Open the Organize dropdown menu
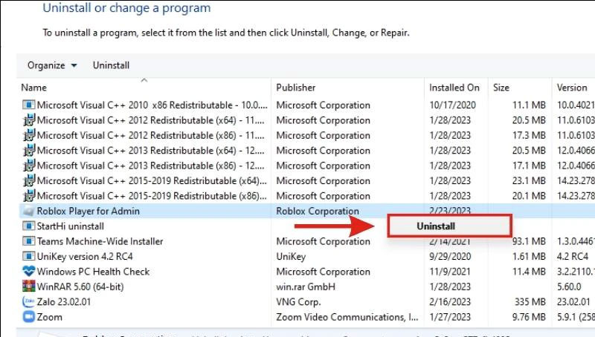The height and width of the screenshot is (337, 595). (x=52, y=65)
